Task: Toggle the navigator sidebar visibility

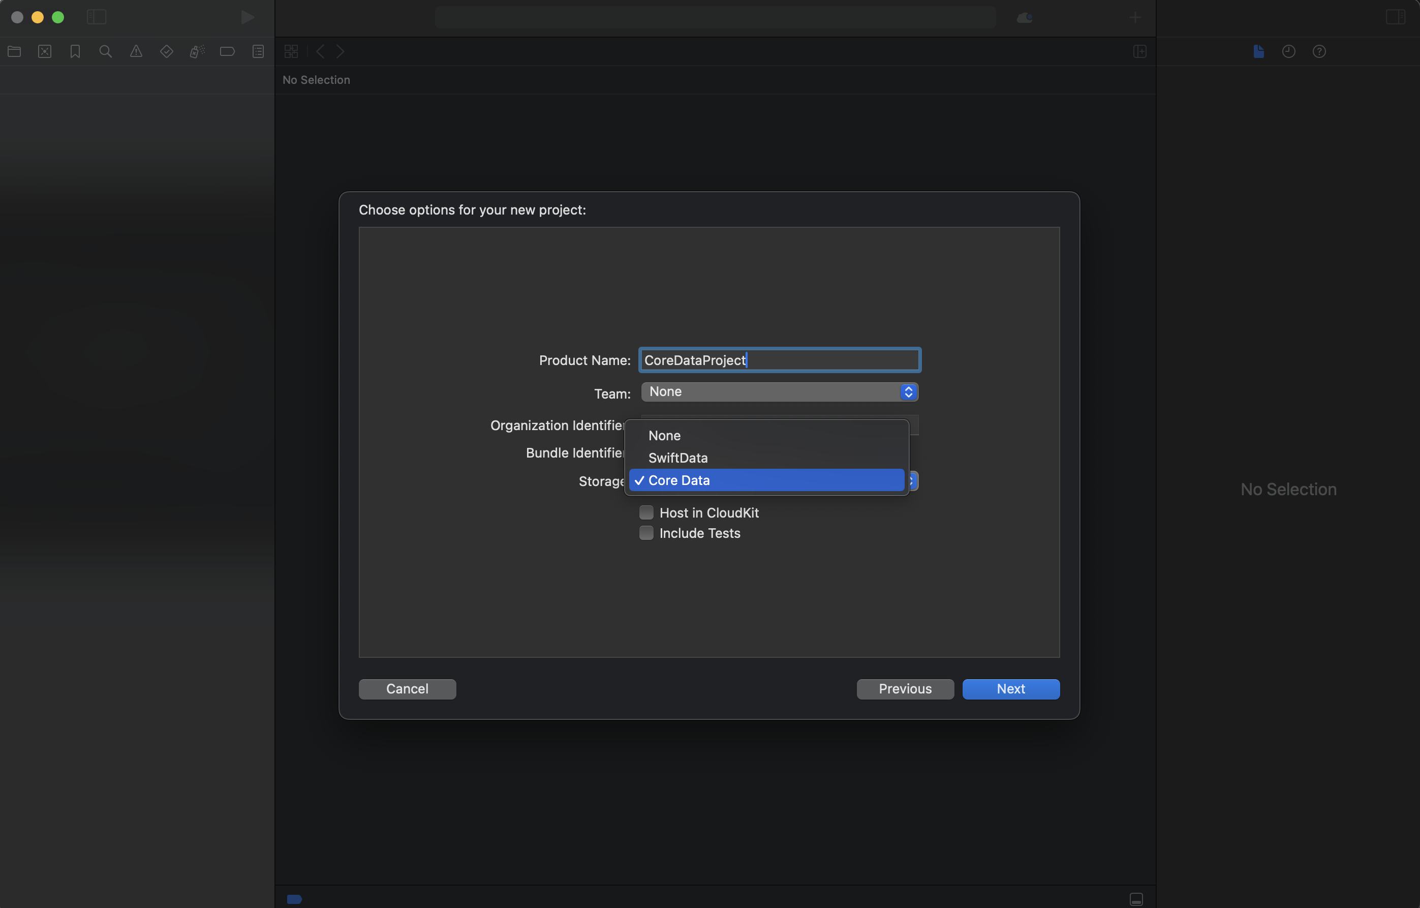Action: point(96,17)
